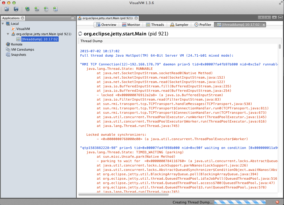Click the vertical scrollbar of thread dump
Image resolution: width=284 pixels, height=205 pixels.
[x=280, y=46]
